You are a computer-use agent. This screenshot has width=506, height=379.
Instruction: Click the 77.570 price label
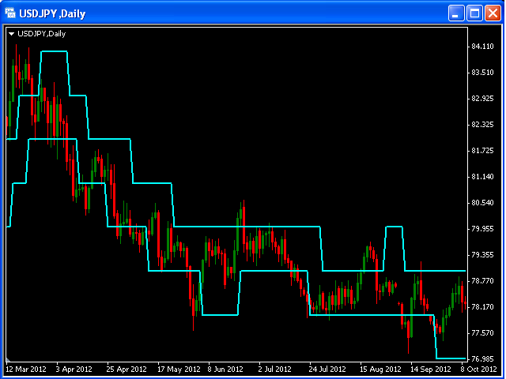pyautogui.click(x=482, y=333)
